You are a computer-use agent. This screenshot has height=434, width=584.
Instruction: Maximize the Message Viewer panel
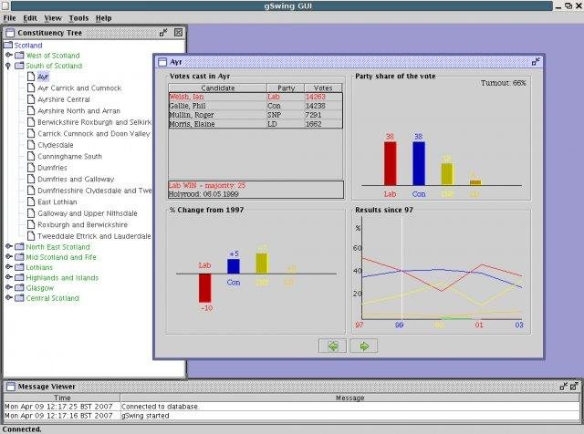point(574,387)
